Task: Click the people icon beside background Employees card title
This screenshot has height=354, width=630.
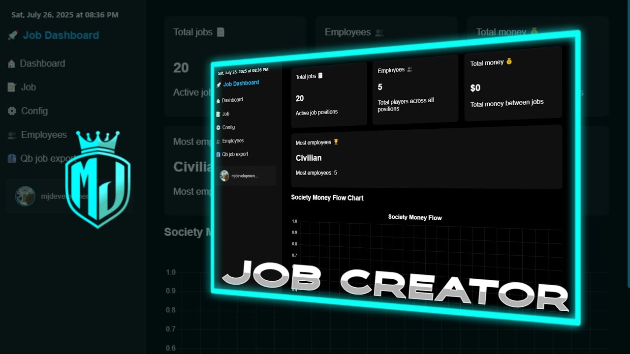Action: point(379,32)
